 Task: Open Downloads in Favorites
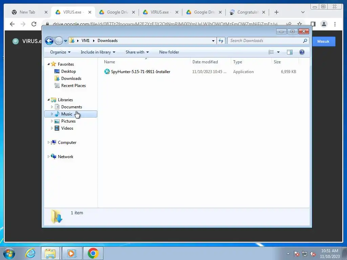pos(71,79)
